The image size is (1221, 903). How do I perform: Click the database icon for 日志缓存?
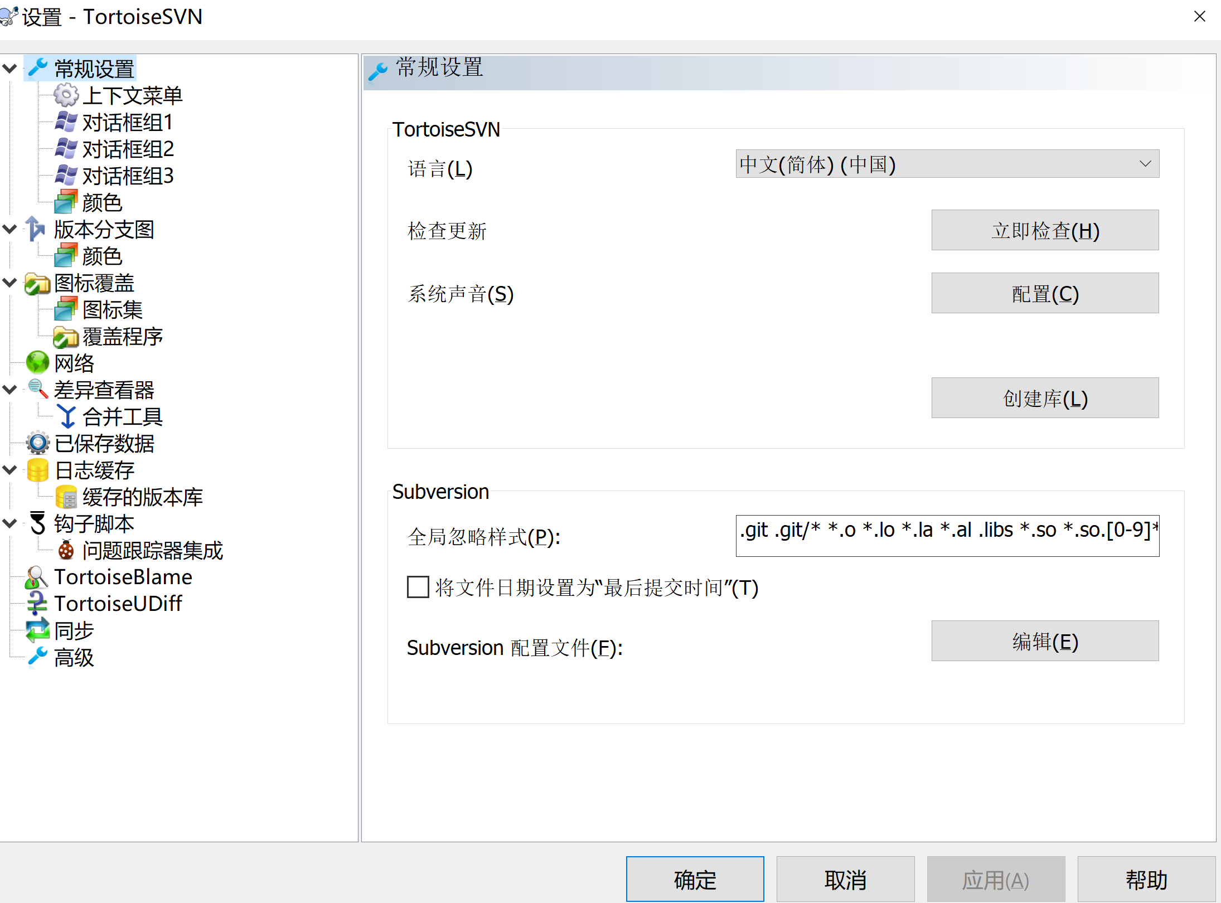[x=37, y=470]
